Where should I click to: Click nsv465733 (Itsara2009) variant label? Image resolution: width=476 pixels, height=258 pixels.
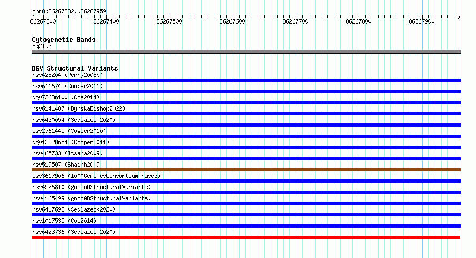(x=67, y=153)
